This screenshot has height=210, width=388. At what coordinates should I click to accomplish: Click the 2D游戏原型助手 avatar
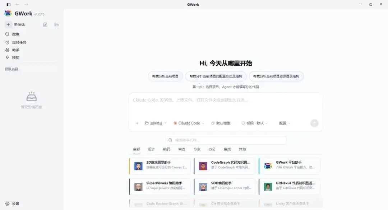click(x=138, y=166)
